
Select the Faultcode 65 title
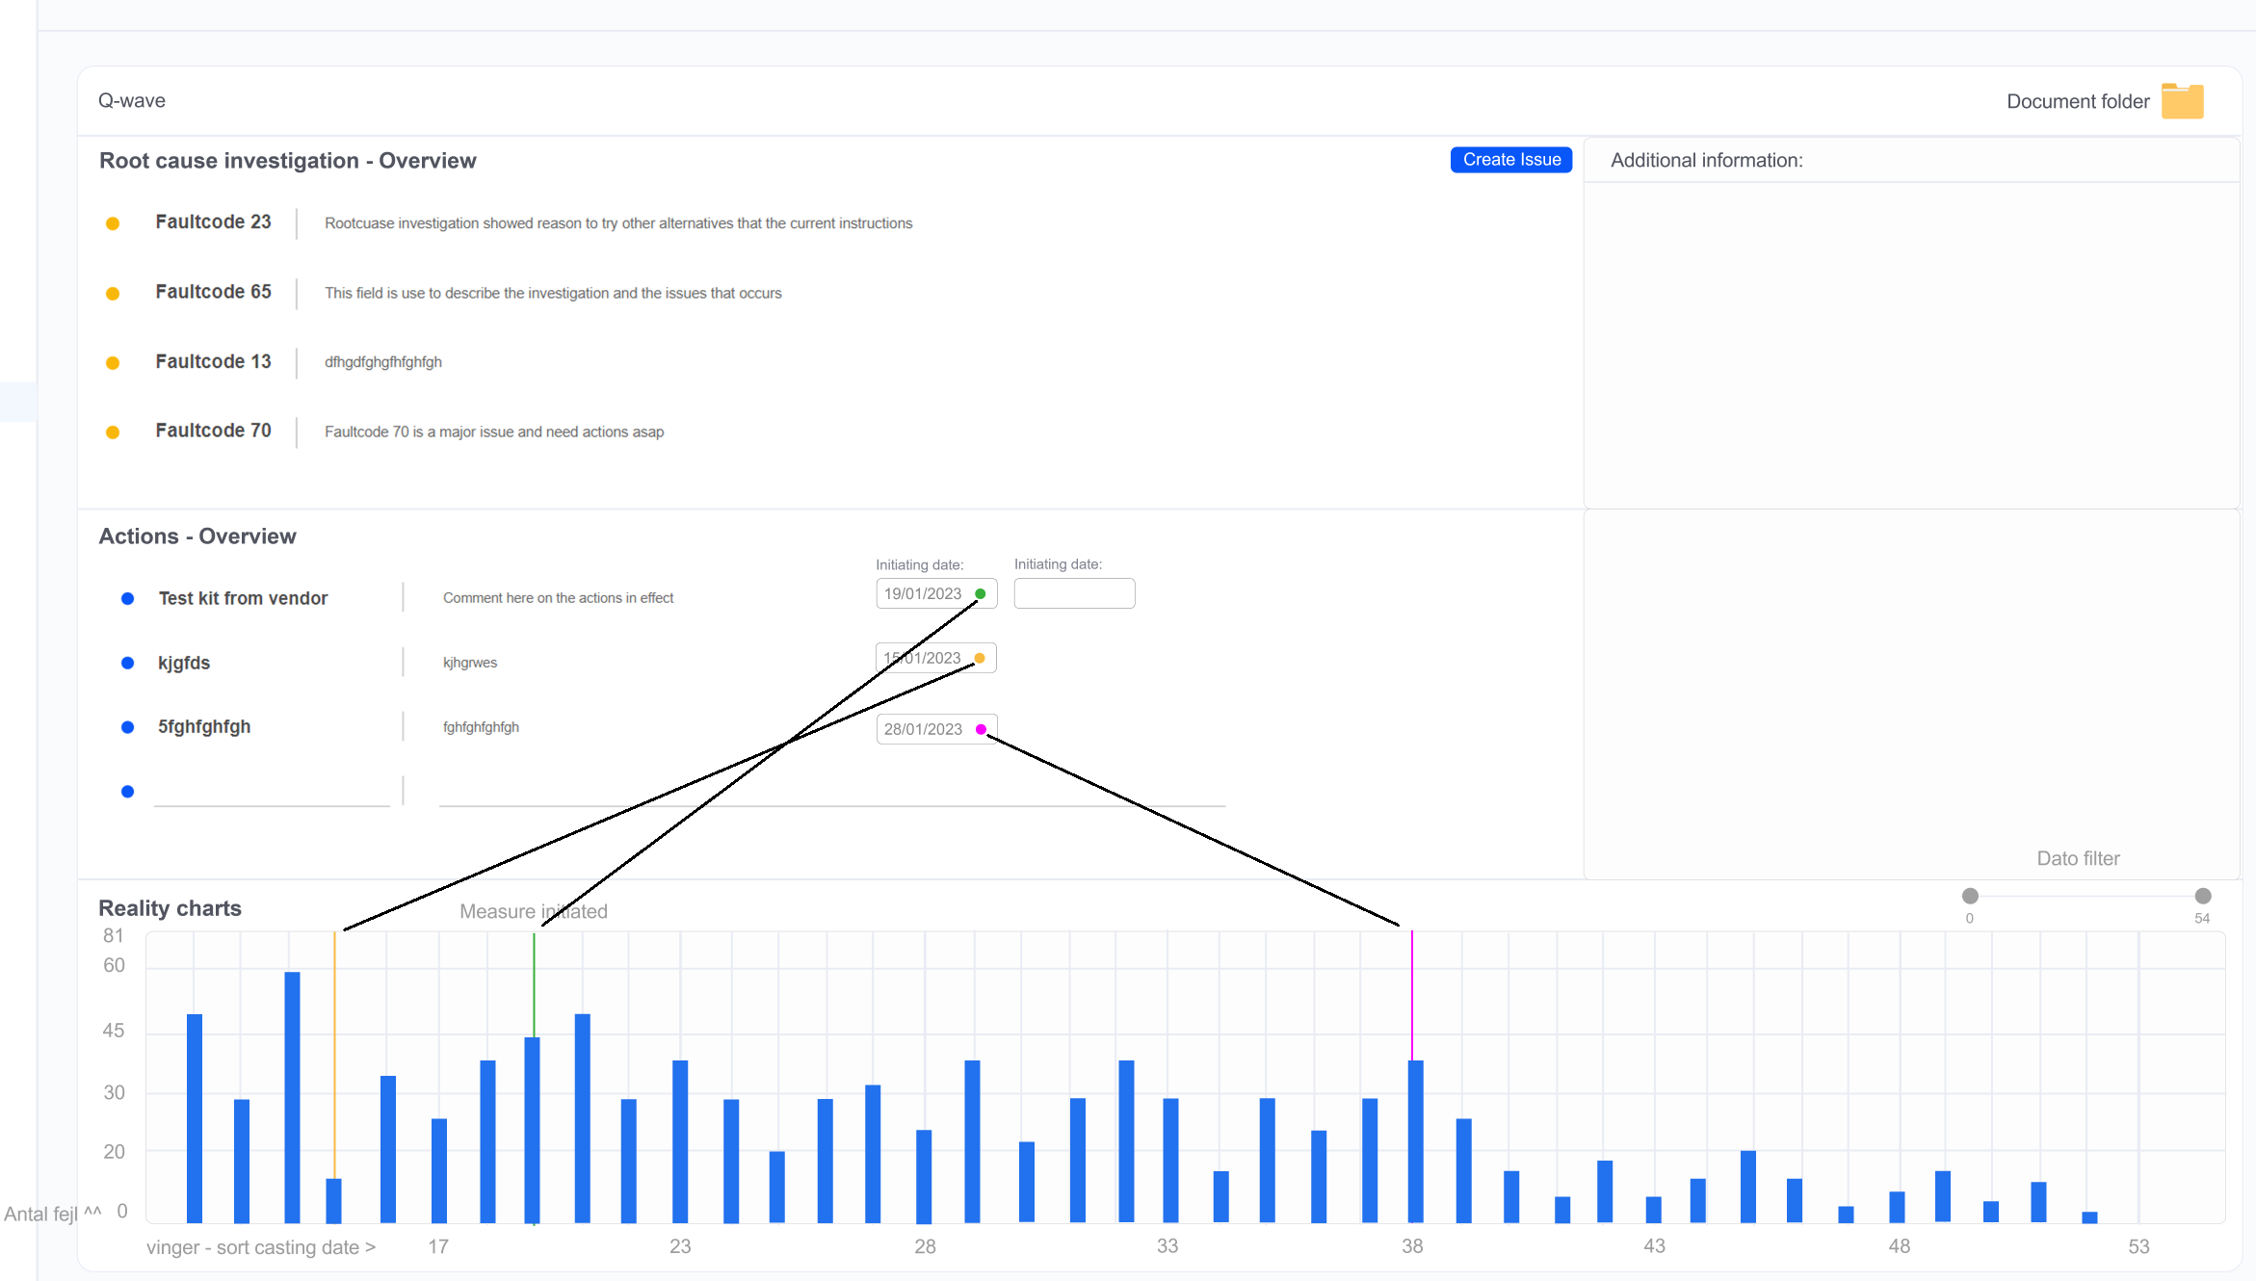(213, 292)
